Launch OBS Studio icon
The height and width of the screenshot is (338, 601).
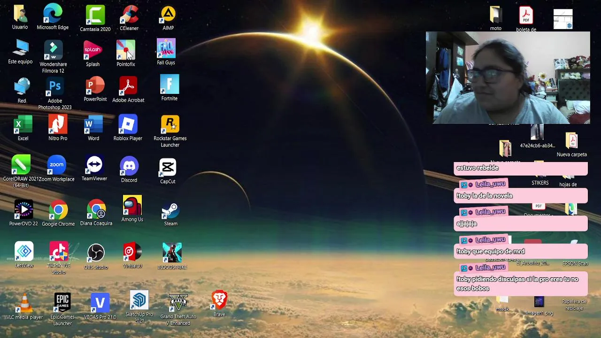[96, 253]
